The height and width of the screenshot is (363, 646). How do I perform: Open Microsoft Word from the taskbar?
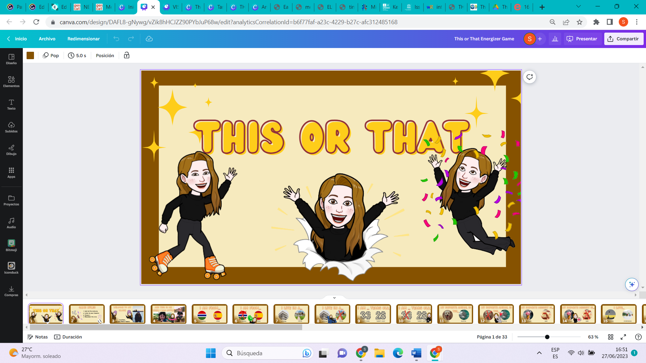[416, 353]
